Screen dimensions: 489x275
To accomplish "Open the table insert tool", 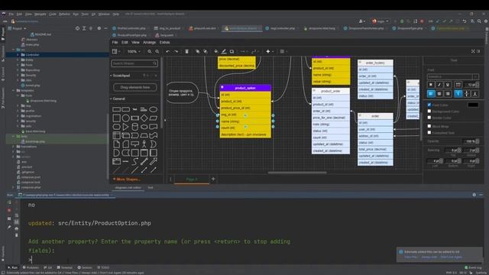I will tap(283, 51).
